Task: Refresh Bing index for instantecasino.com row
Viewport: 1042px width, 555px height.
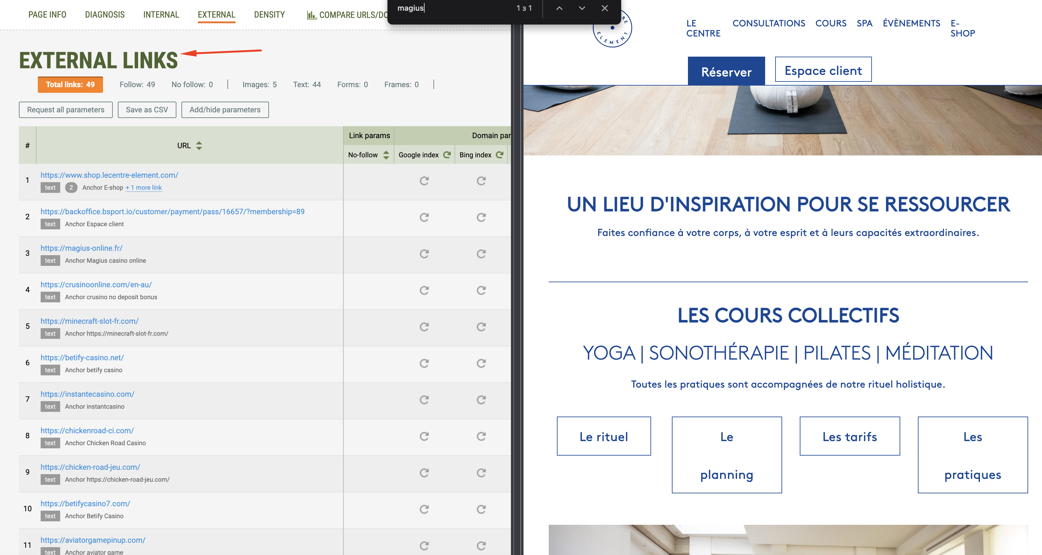Action: (x=481, y=400)
